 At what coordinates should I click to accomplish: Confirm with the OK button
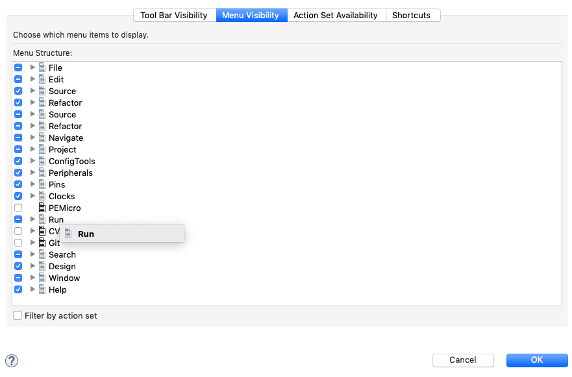tap(536, 360)
